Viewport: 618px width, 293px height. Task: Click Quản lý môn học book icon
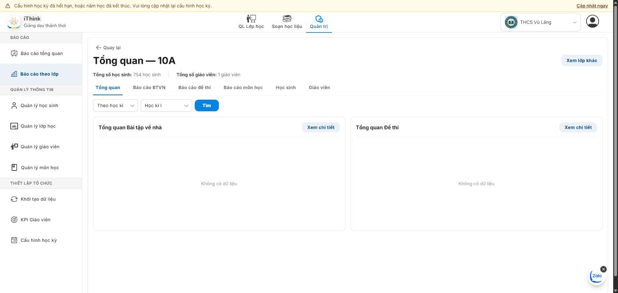14,167
